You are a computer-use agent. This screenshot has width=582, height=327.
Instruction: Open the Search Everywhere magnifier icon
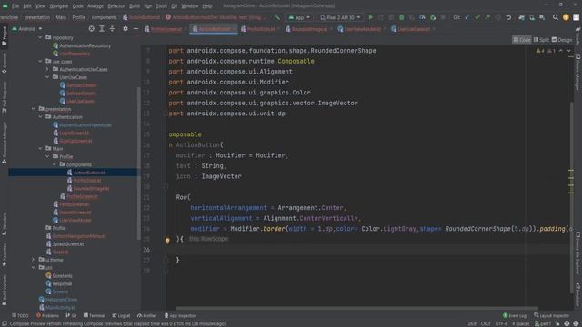tap(556, 17)
